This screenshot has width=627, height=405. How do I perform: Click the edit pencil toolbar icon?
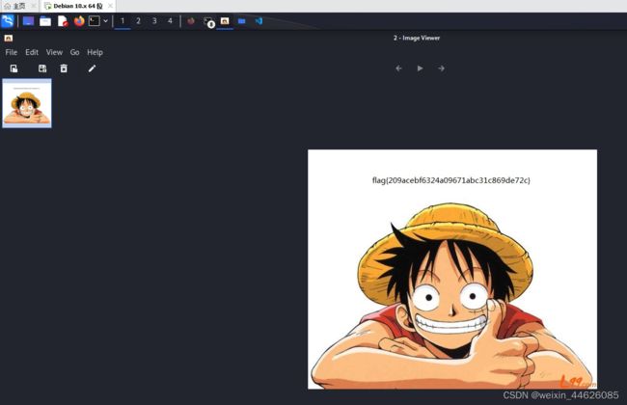pos(92,68)
